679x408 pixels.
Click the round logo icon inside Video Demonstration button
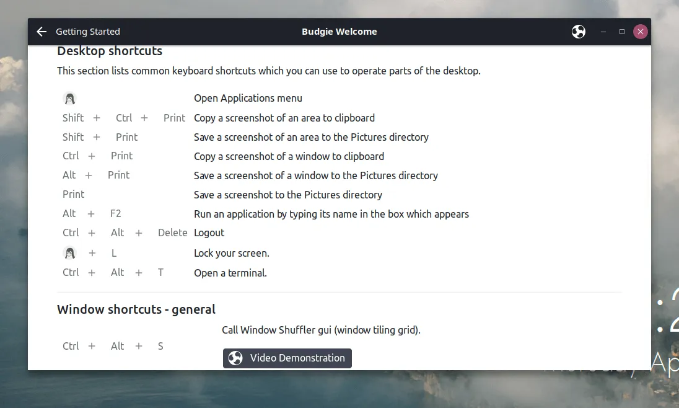[x=235, y=358]
